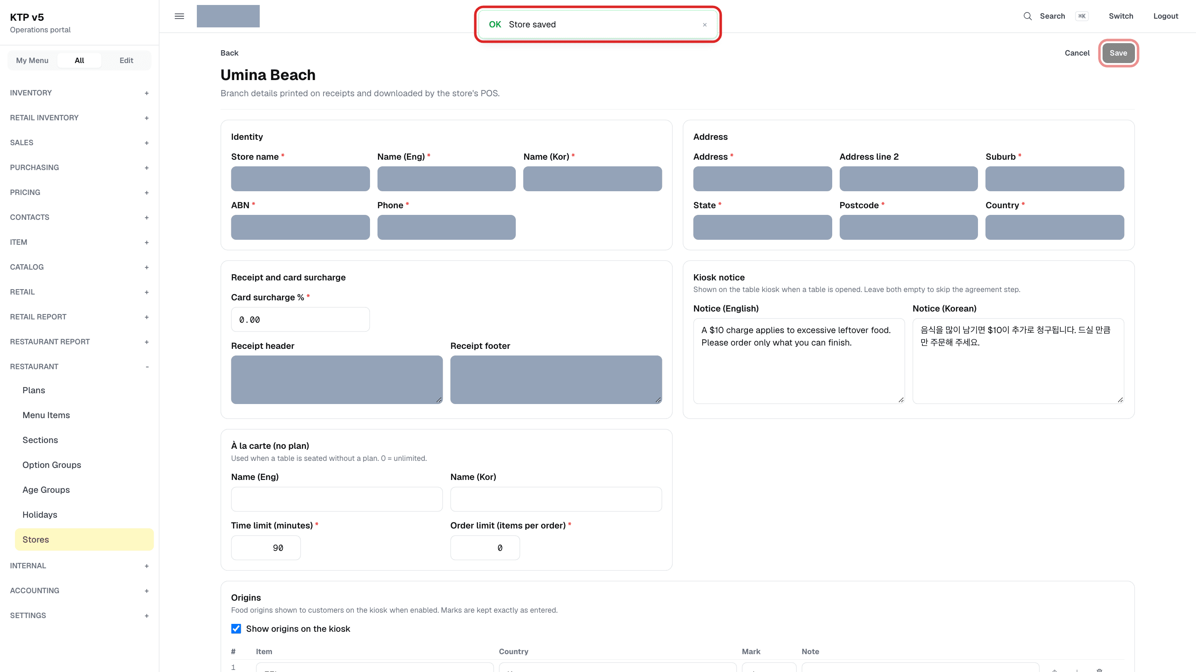Dismiss the Store saved notification
This screenshot has height=672, width=1196.
pyautogui.click(x=704, y=24)
